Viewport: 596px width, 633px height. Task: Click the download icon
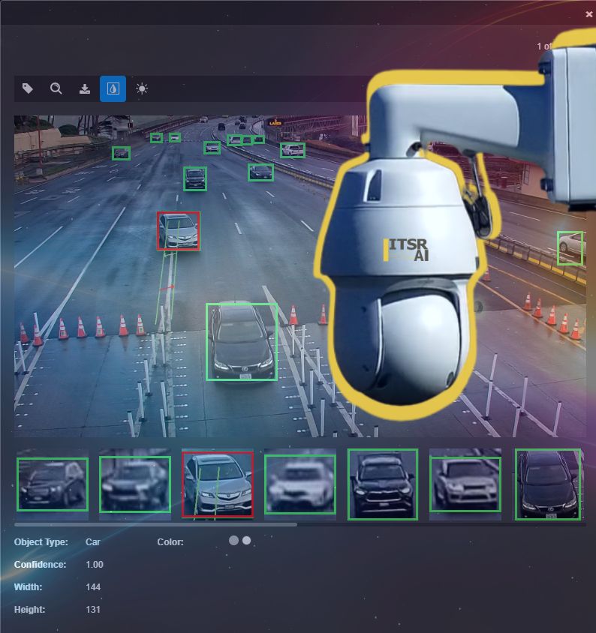(x=85, y=88)
